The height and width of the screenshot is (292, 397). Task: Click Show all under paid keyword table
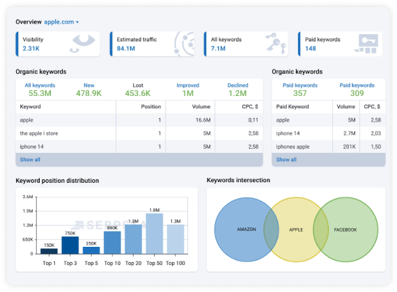click(286, 159)
